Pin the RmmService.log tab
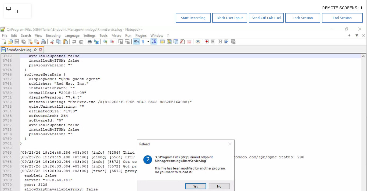 click(35, 50)
